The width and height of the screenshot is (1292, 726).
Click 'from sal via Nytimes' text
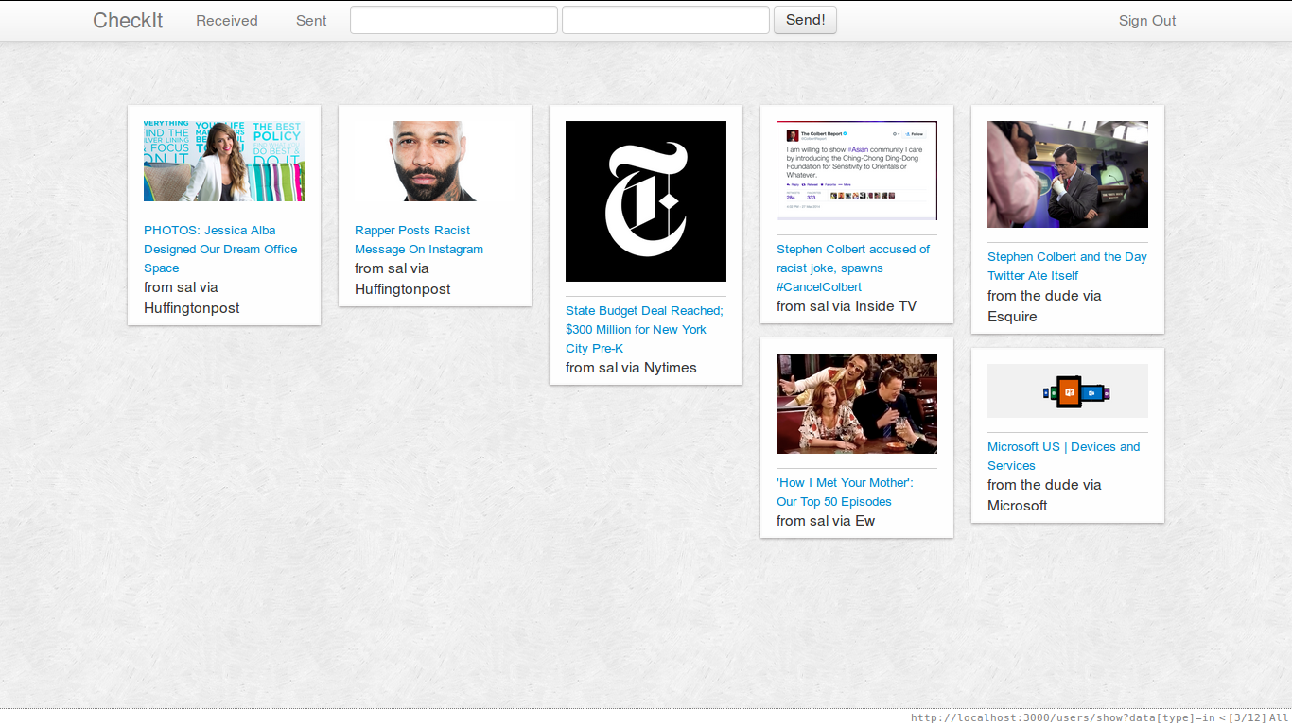631,368
